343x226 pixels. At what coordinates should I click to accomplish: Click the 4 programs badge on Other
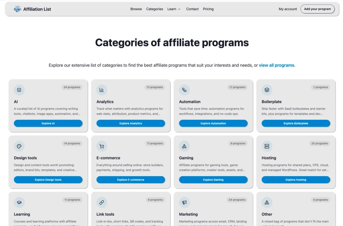[320, 200]
